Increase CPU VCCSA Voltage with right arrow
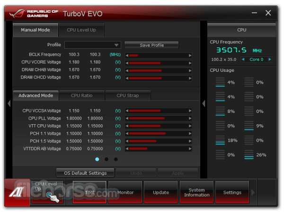The width and height of the screenshot is (284, 214). (x=190, y=111)
